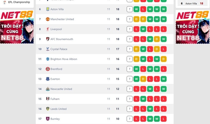Click the Crystal Palace club crest
This screenshot has height=124, width=210.
(x=48, y=49)
